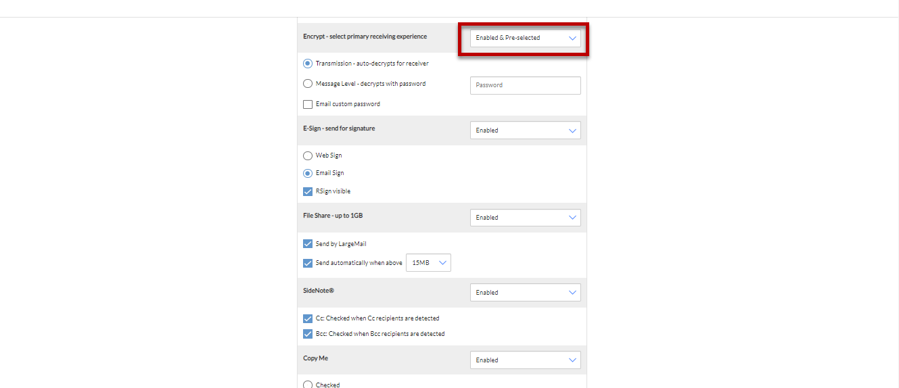Uncheck Cc: Checked when Cc recipients detected
This screenshot has width=899, height=388.
(308, 318)
